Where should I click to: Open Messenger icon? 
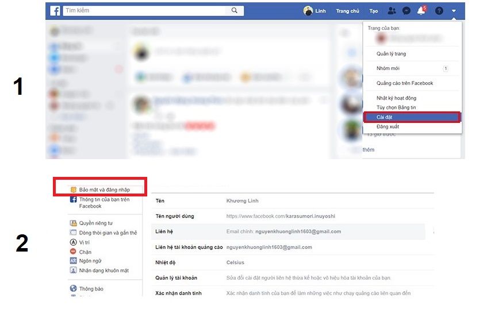point(407,11)
